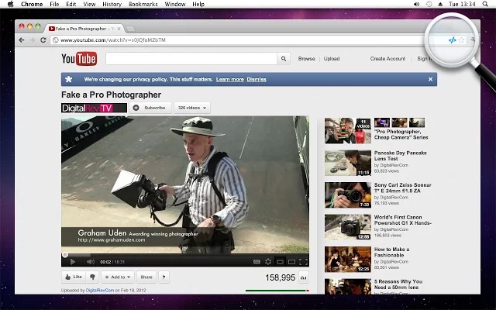Click Dismiss in the privacy banner
Image resolution: width=496 pixels, height=310 pixels.
click(257, 79)
